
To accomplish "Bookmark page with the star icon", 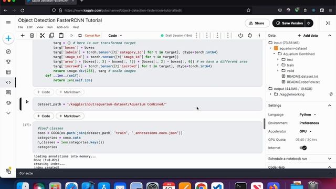I will 248,10.
